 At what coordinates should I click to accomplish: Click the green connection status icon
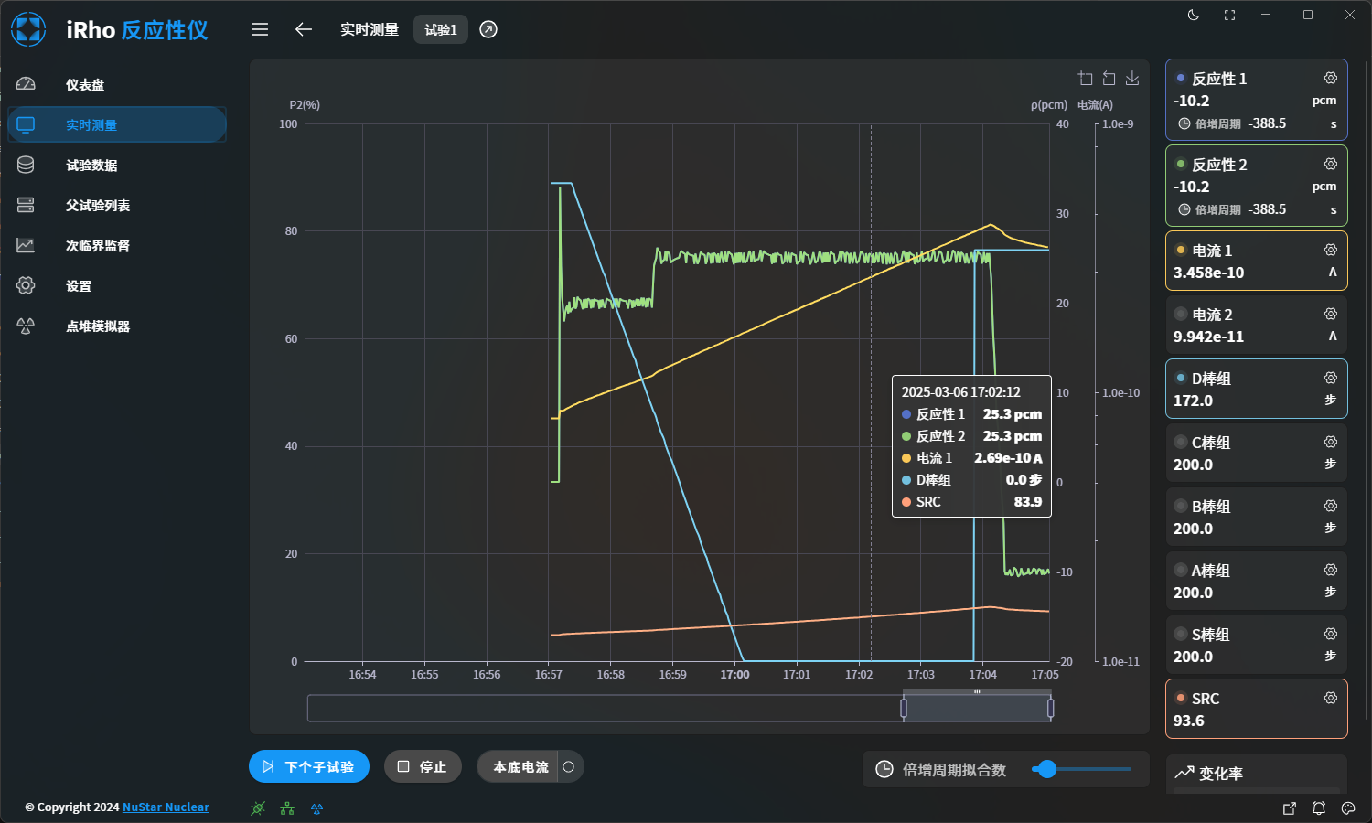258,808
